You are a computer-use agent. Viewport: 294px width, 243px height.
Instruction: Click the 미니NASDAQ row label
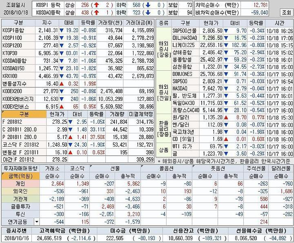click(185, 38)
